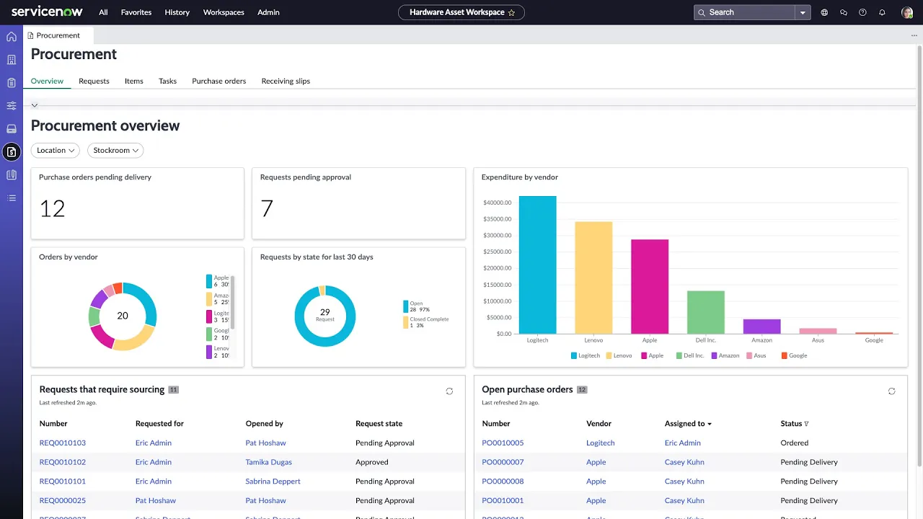Switch to the Tasks tab
The image size is (923, 519).
(x=167, y=81)
